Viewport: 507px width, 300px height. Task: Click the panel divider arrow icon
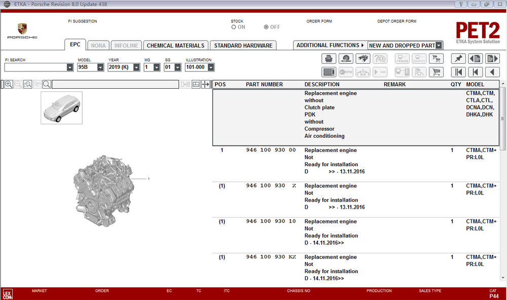(x=205, y=84)
